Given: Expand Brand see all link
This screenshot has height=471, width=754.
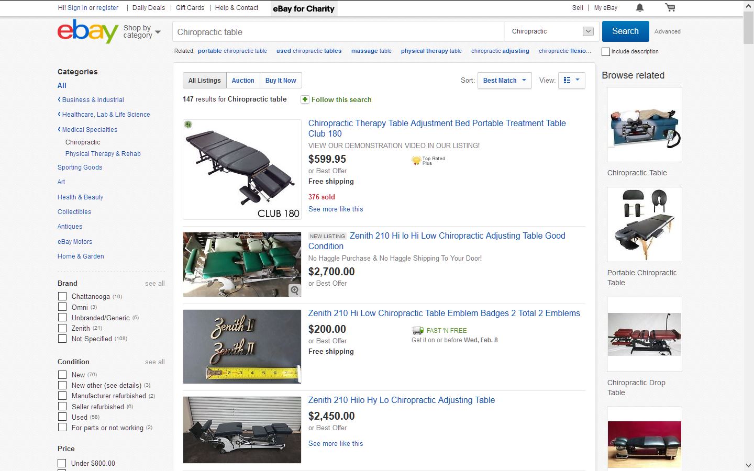Looking at the screenshot, I should click(155, 283).
